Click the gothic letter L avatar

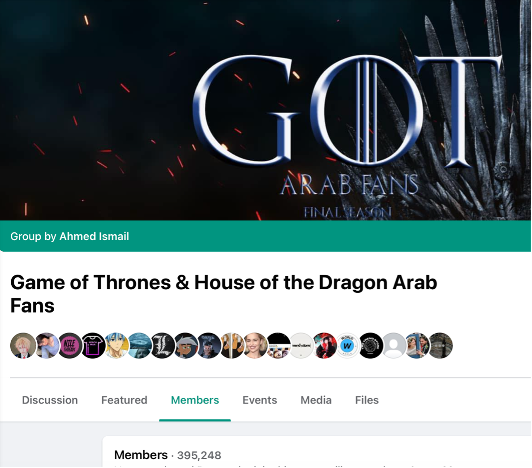pyautogui.click(x=163, y=345)
